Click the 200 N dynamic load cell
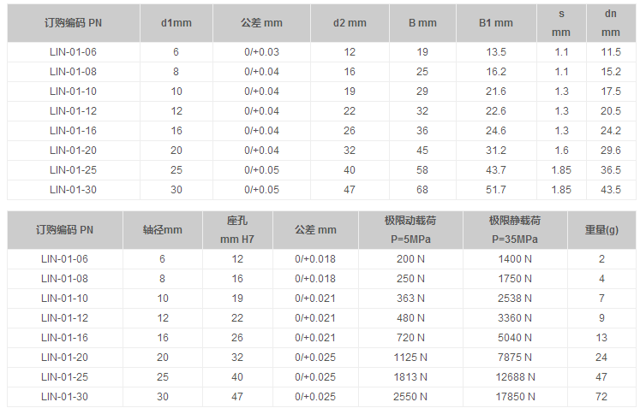 coord(409,259)
